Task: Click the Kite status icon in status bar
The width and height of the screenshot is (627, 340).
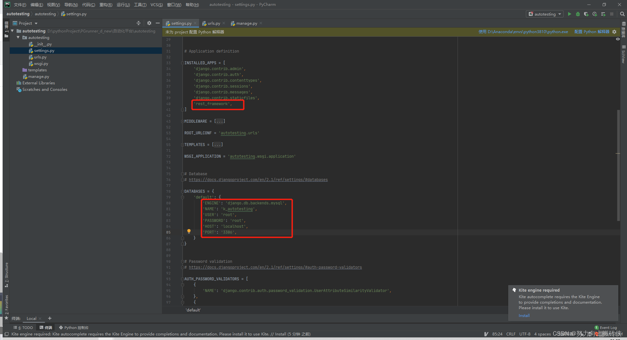Action: (486, 334)
